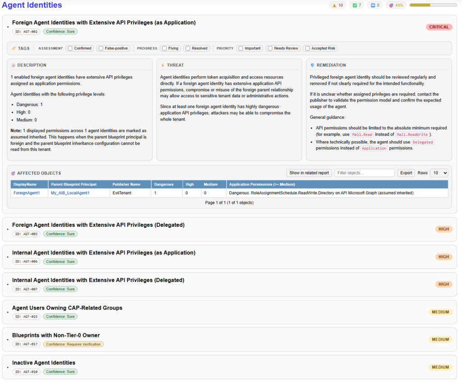Click the overall score progress bar
Screen dimensions: 462x382
point(433,5)
